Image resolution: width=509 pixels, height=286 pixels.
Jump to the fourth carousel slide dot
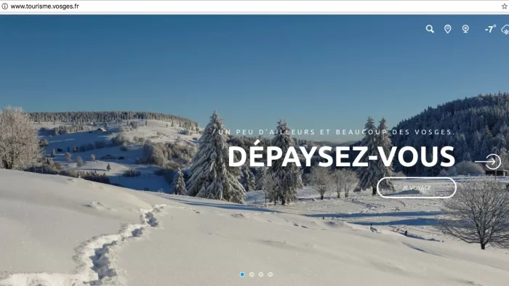tap(270, 274)
